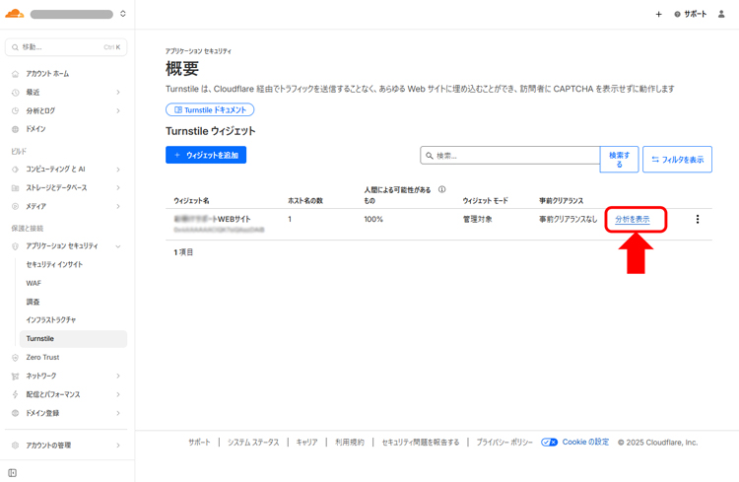Click the コンピューティングと AI icon

pos(15,169)
